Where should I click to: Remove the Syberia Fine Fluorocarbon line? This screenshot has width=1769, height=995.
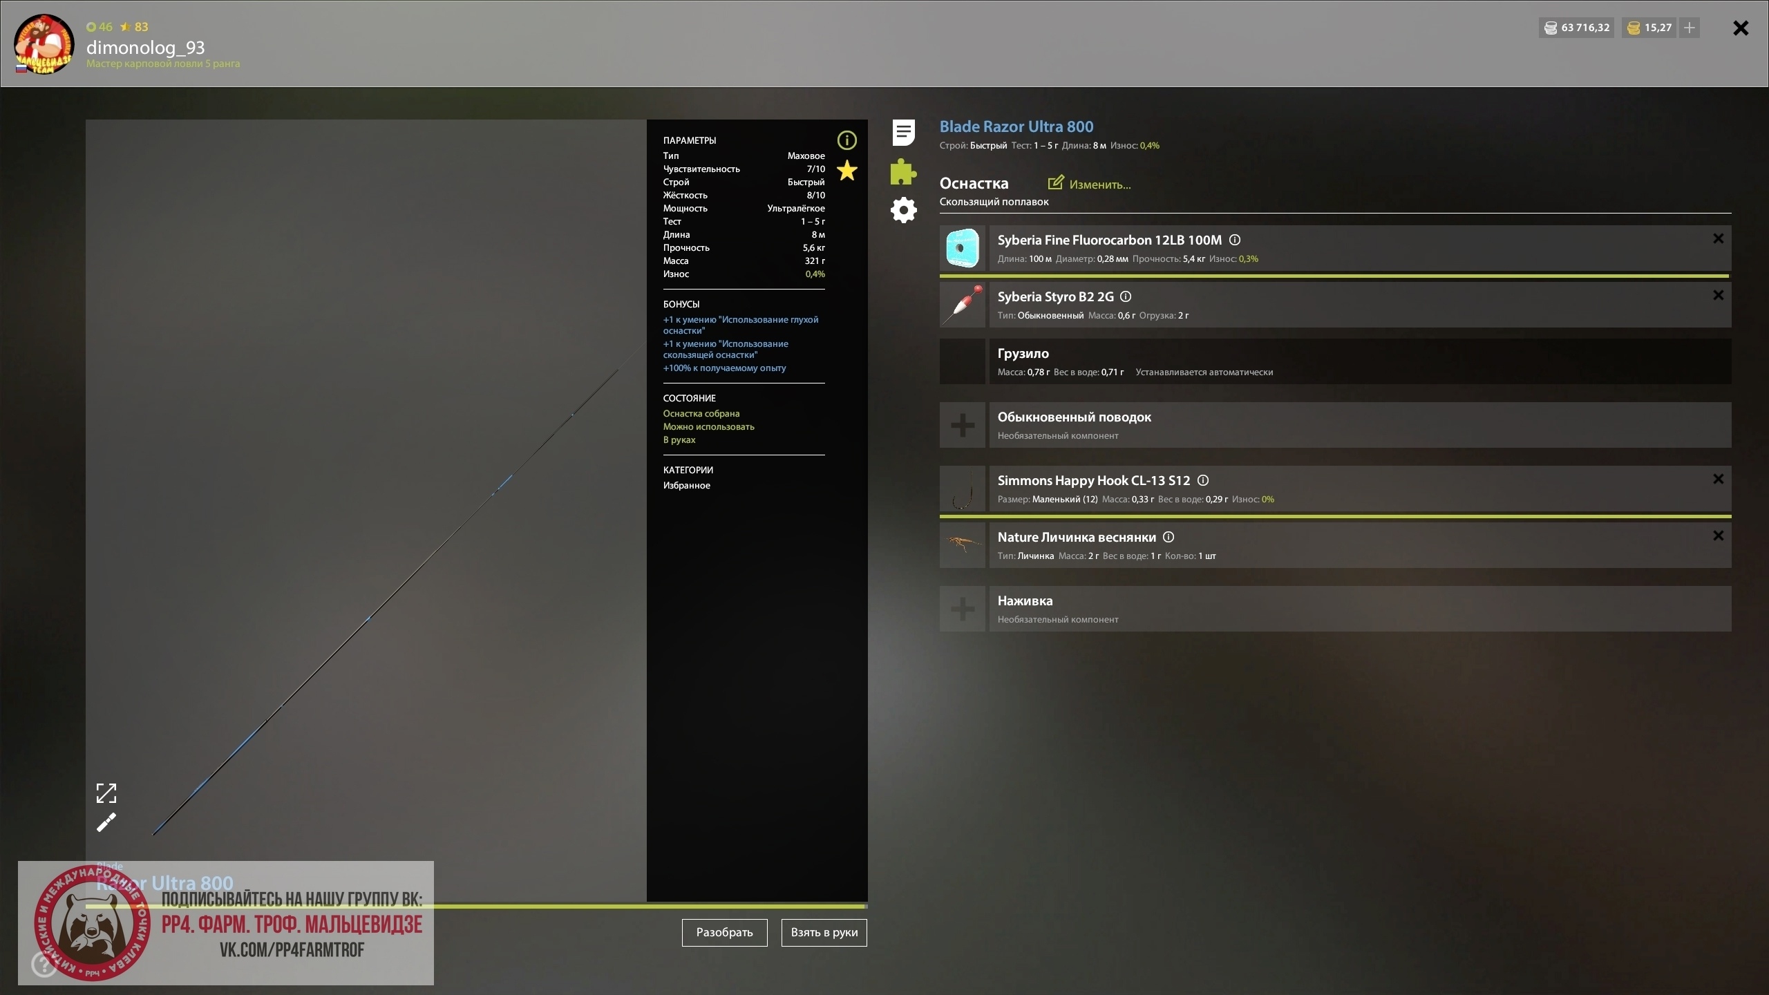[x=1718, y=239]
